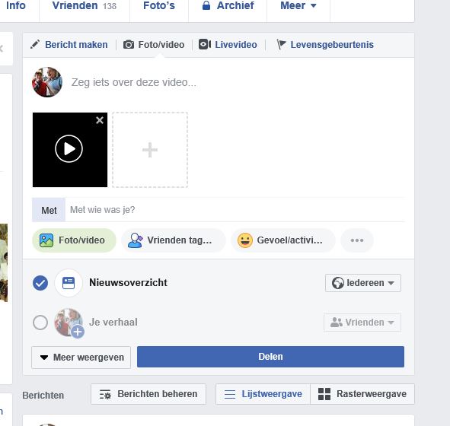450x426 pixels.
Task: Open the Vrienden audience dropdown for story
Action: (362, 323)
